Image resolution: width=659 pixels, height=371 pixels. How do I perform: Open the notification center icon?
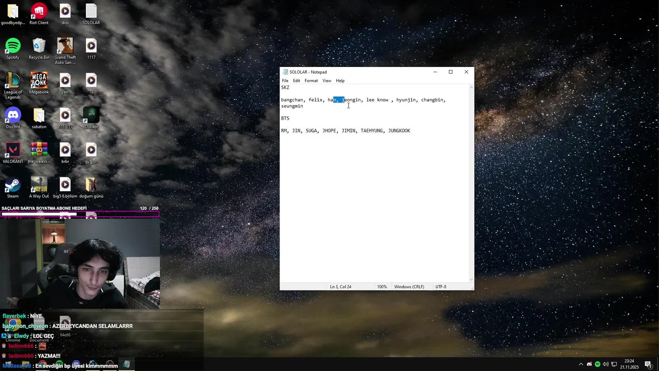(x=648, y=364)
